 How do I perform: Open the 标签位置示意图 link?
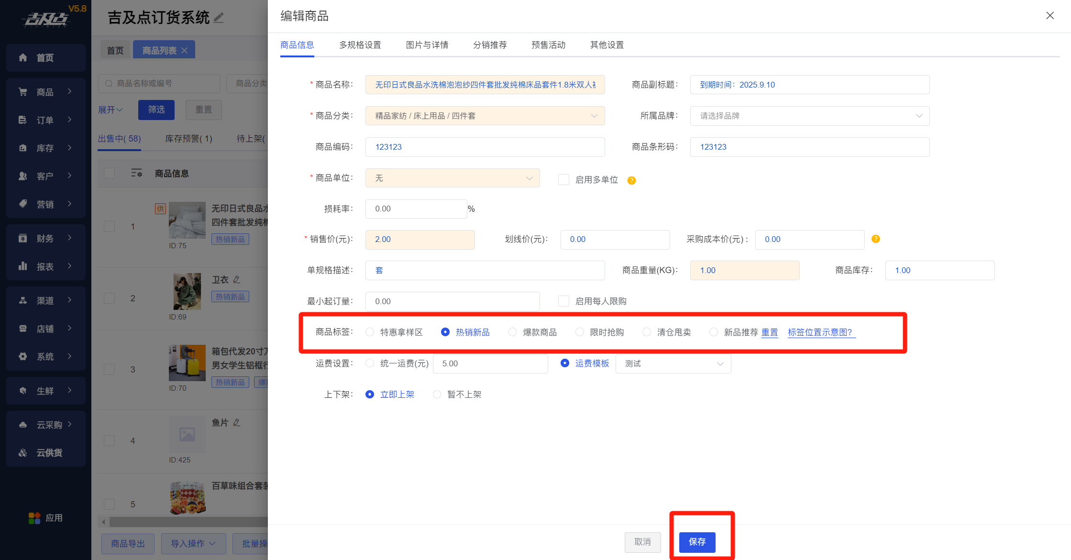pyautogui.click(x=820, y=332)
